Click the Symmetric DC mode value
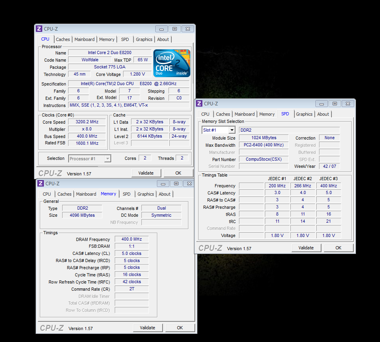The height and width of the screenshot is (342, 380). point(161,215)
